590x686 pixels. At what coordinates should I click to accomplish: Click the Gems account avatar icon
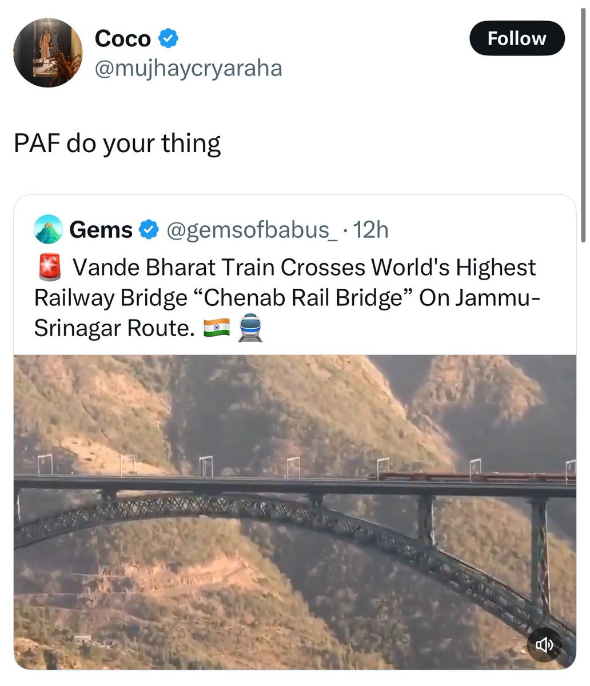coord(48,229)
